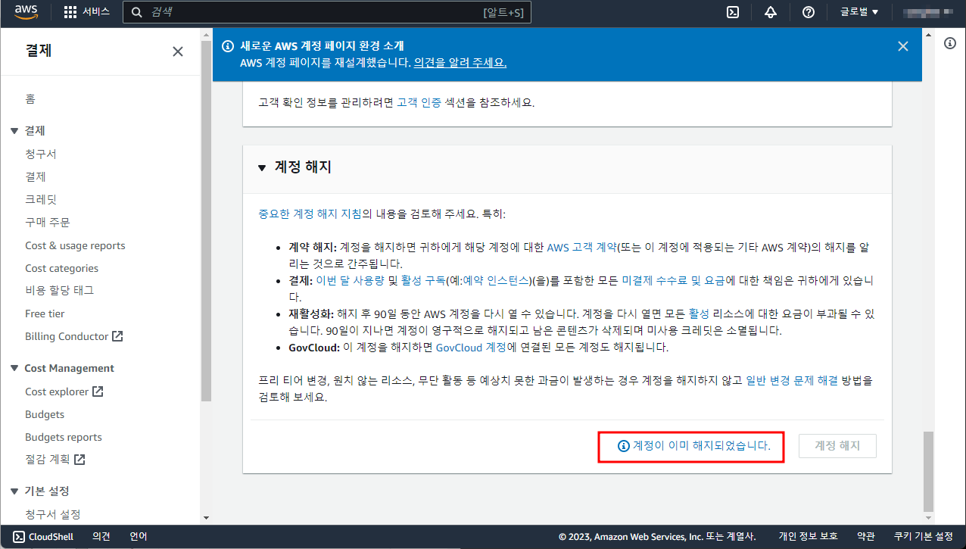
Task: Click the sidebar scrollbar down arrow
Action: tap(206, 517)
